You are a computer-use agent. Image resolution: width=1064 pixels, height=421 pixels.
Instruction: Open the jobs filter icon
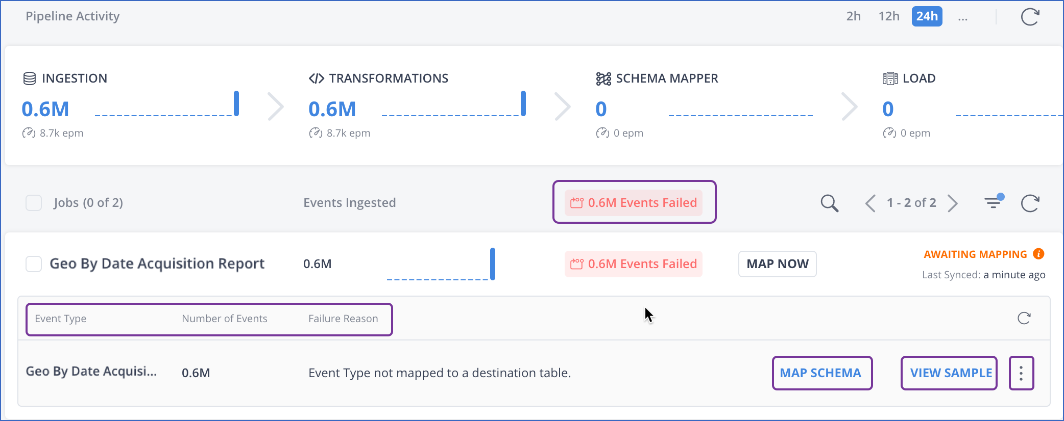point(994,202)
